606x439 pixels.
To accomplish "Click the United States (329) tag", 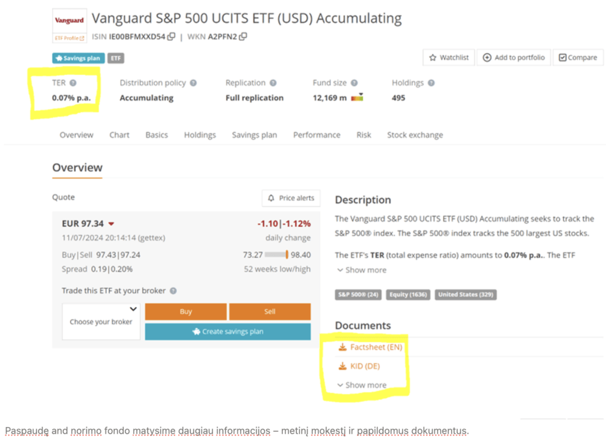I will (x=466, y=294).
